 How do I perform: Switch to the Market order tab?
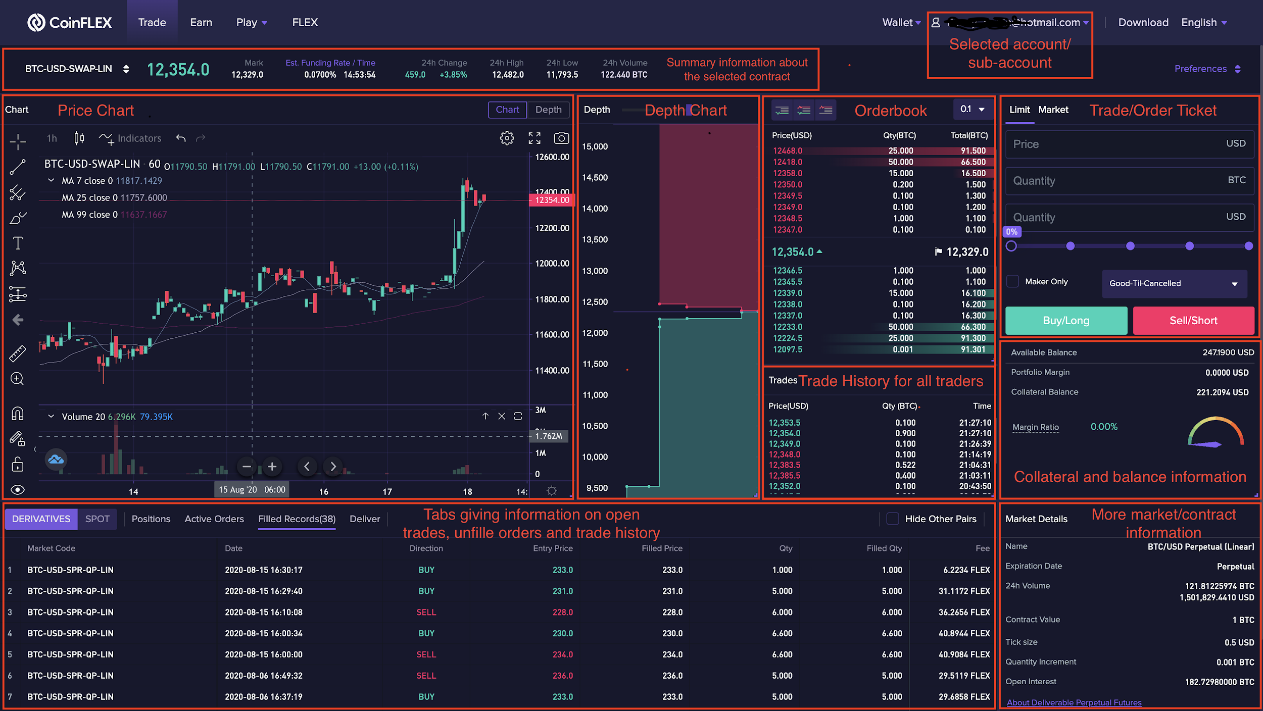coord(1053,110)
